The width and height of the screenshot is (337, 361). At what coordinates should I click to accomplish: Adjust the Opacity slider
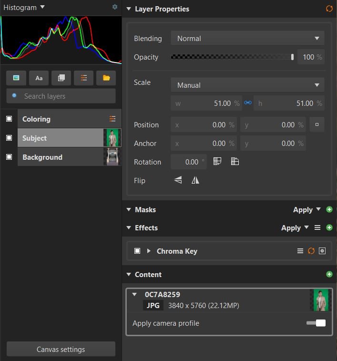coord(232,57)
